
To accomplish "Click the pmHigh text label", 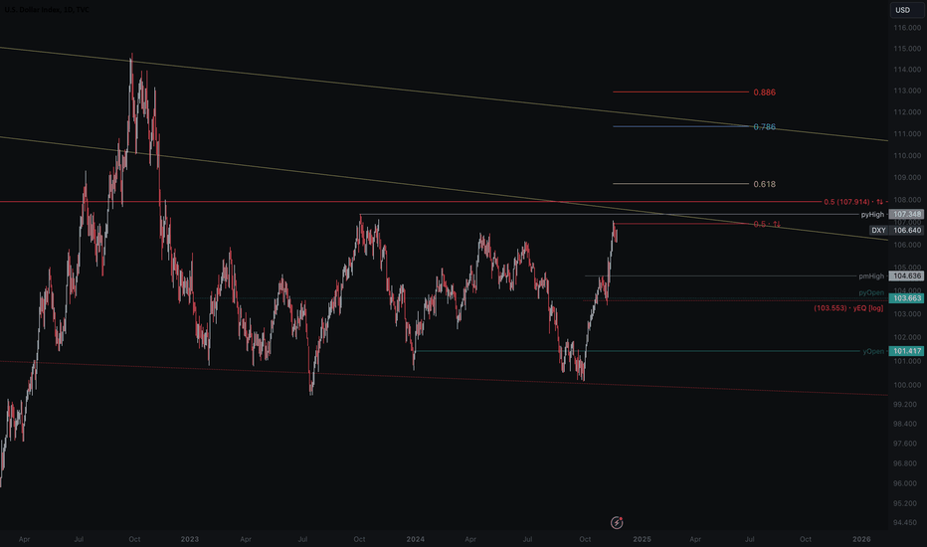I will pos(871,276).
